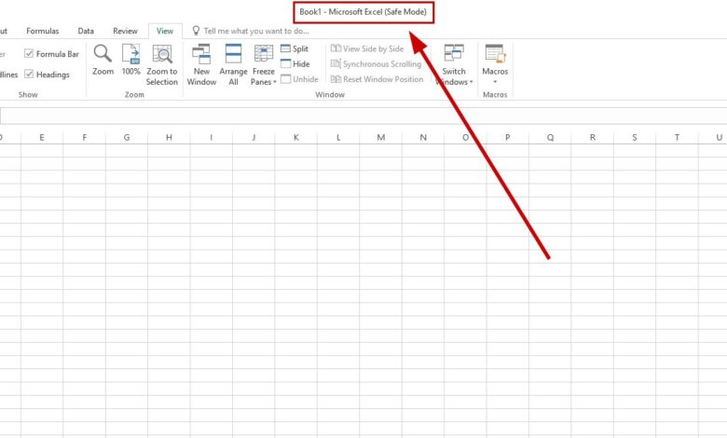727x438 pixels.
Task: Open the Macros dropdown arrow
Action: 495,82
